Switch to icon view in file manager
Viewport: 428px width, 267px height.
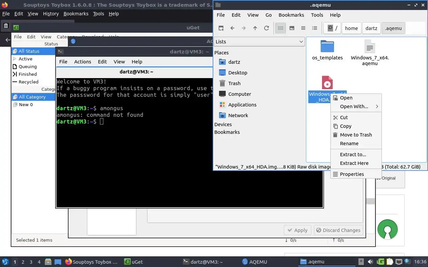pyautogui.click(x=281, y=28)
